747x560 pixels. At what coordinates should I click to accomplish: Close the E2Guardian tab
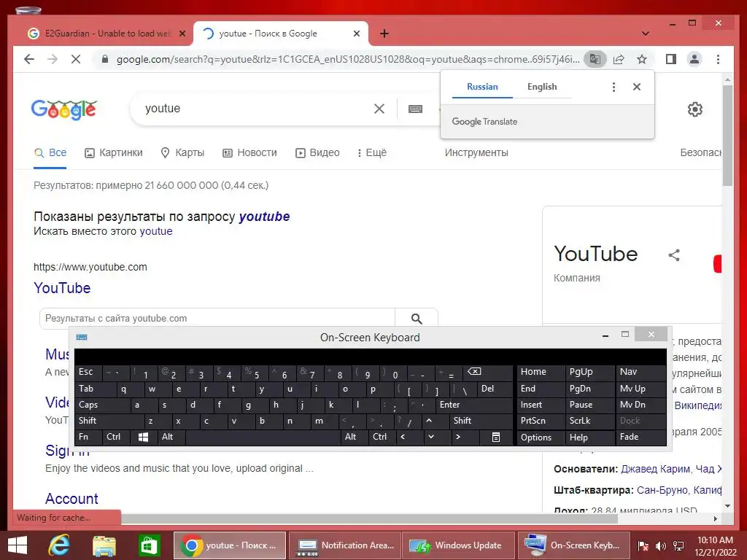click(x=182, y=34)
